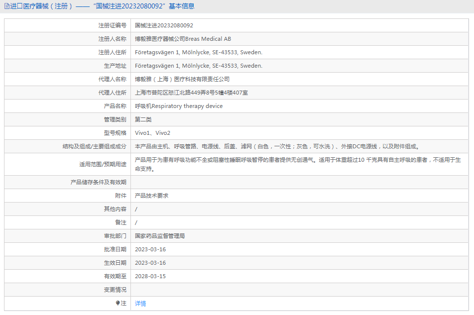Click the 型号规格 label
The height and width of the screenshot is (315, 474).
[x=115, y=133]
